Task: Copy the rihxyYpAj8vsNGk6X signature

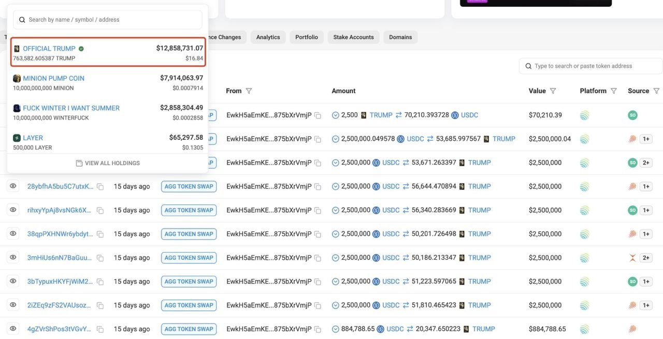Action: tap(100, 210)
